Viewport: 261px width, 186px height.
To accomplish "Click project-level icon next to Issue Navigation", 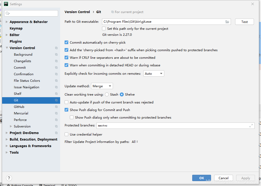I will click(x=56, y=87).
